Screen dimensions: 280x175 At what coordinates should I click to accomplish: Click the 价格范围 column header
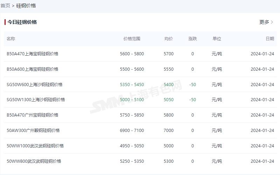132,39
